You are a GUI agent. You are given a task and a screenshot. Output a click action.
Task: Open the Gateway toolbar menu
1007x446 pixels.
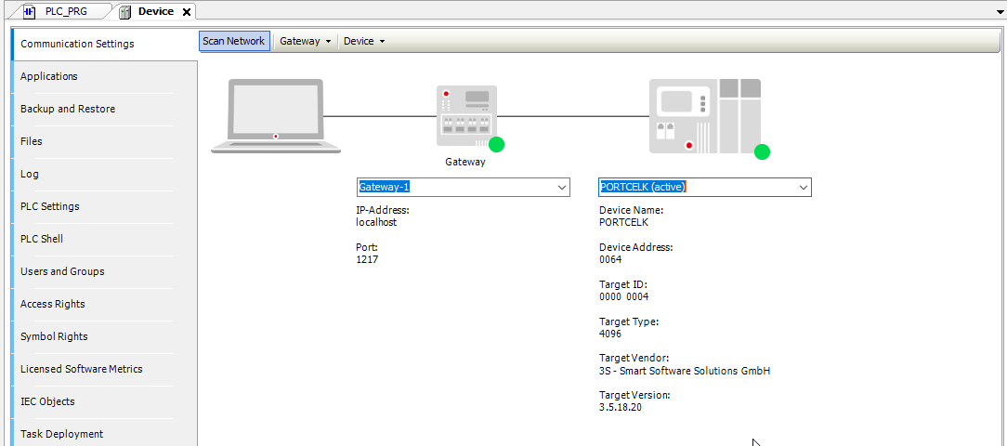click(305, 41)
